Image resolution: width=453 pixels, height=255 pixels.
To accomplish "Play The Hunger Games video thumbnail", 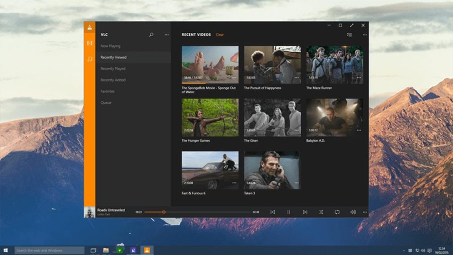I will click(x=210, y=117).
